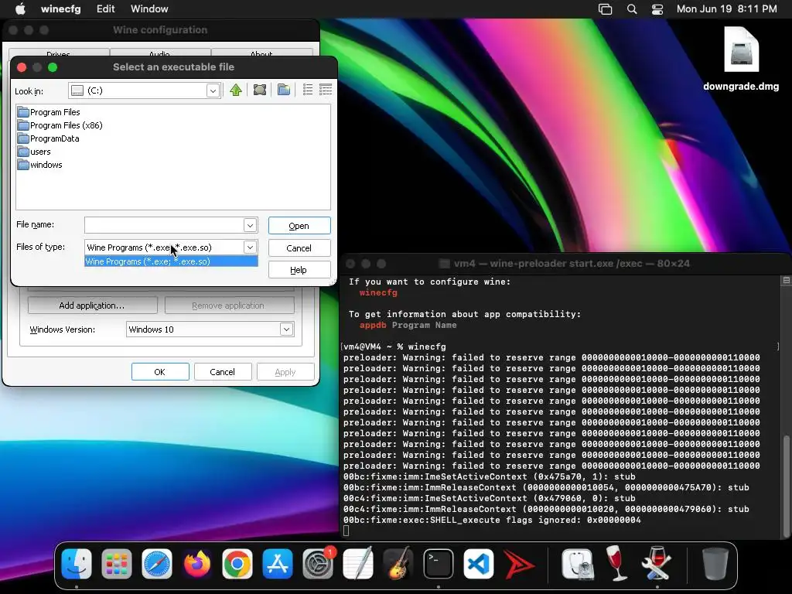Click the go to desktop toolbar icon
Screen dimensions: 792x594
coord(260,90)
